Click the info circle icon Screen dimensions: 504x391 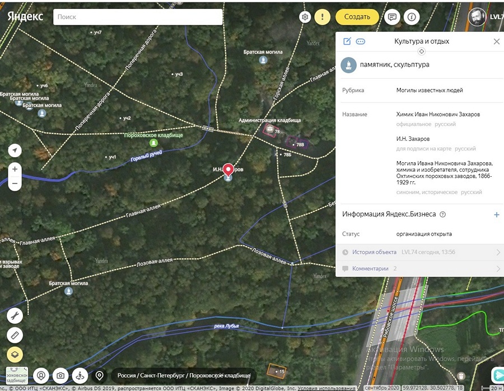point(412,17)
